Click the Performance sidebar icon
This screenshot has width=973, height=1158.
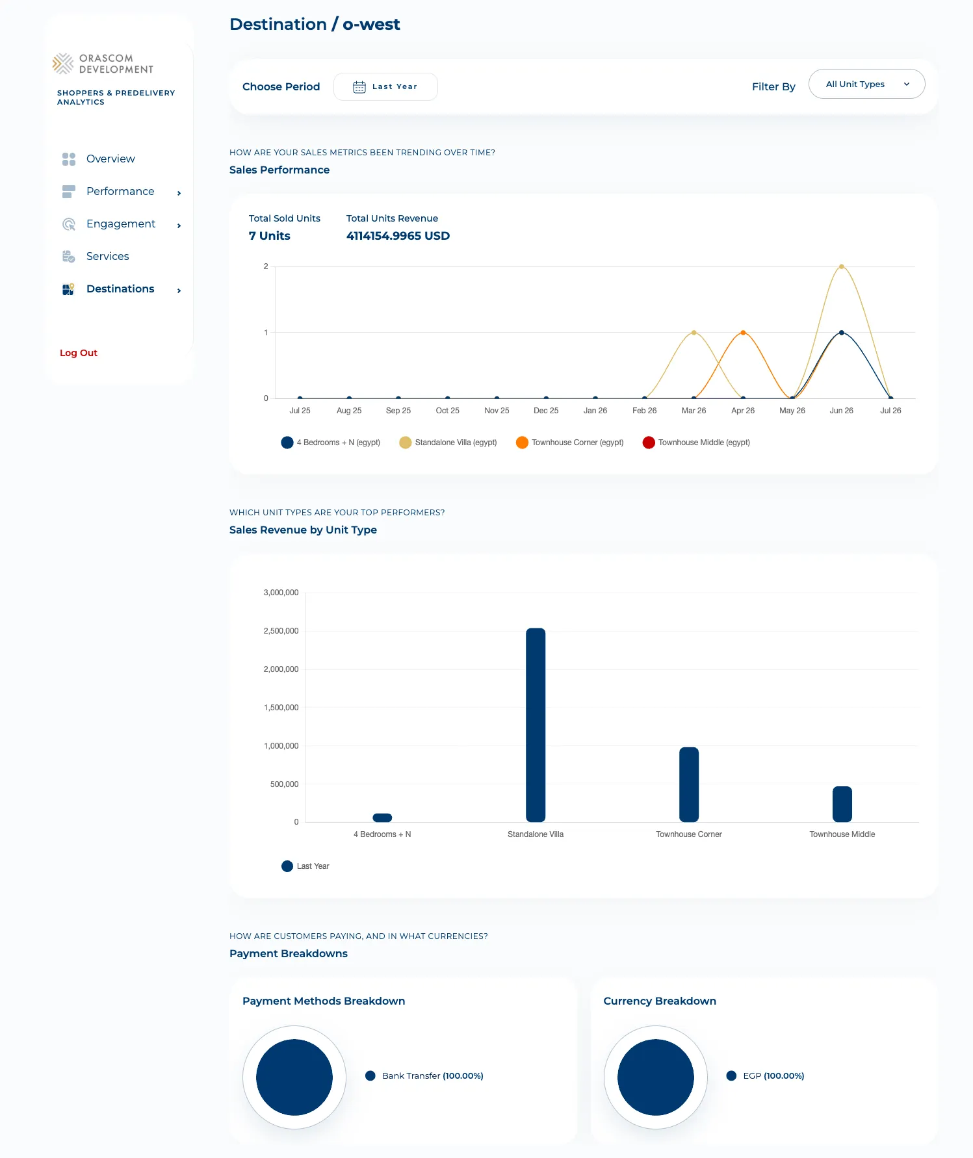(69, 192)
